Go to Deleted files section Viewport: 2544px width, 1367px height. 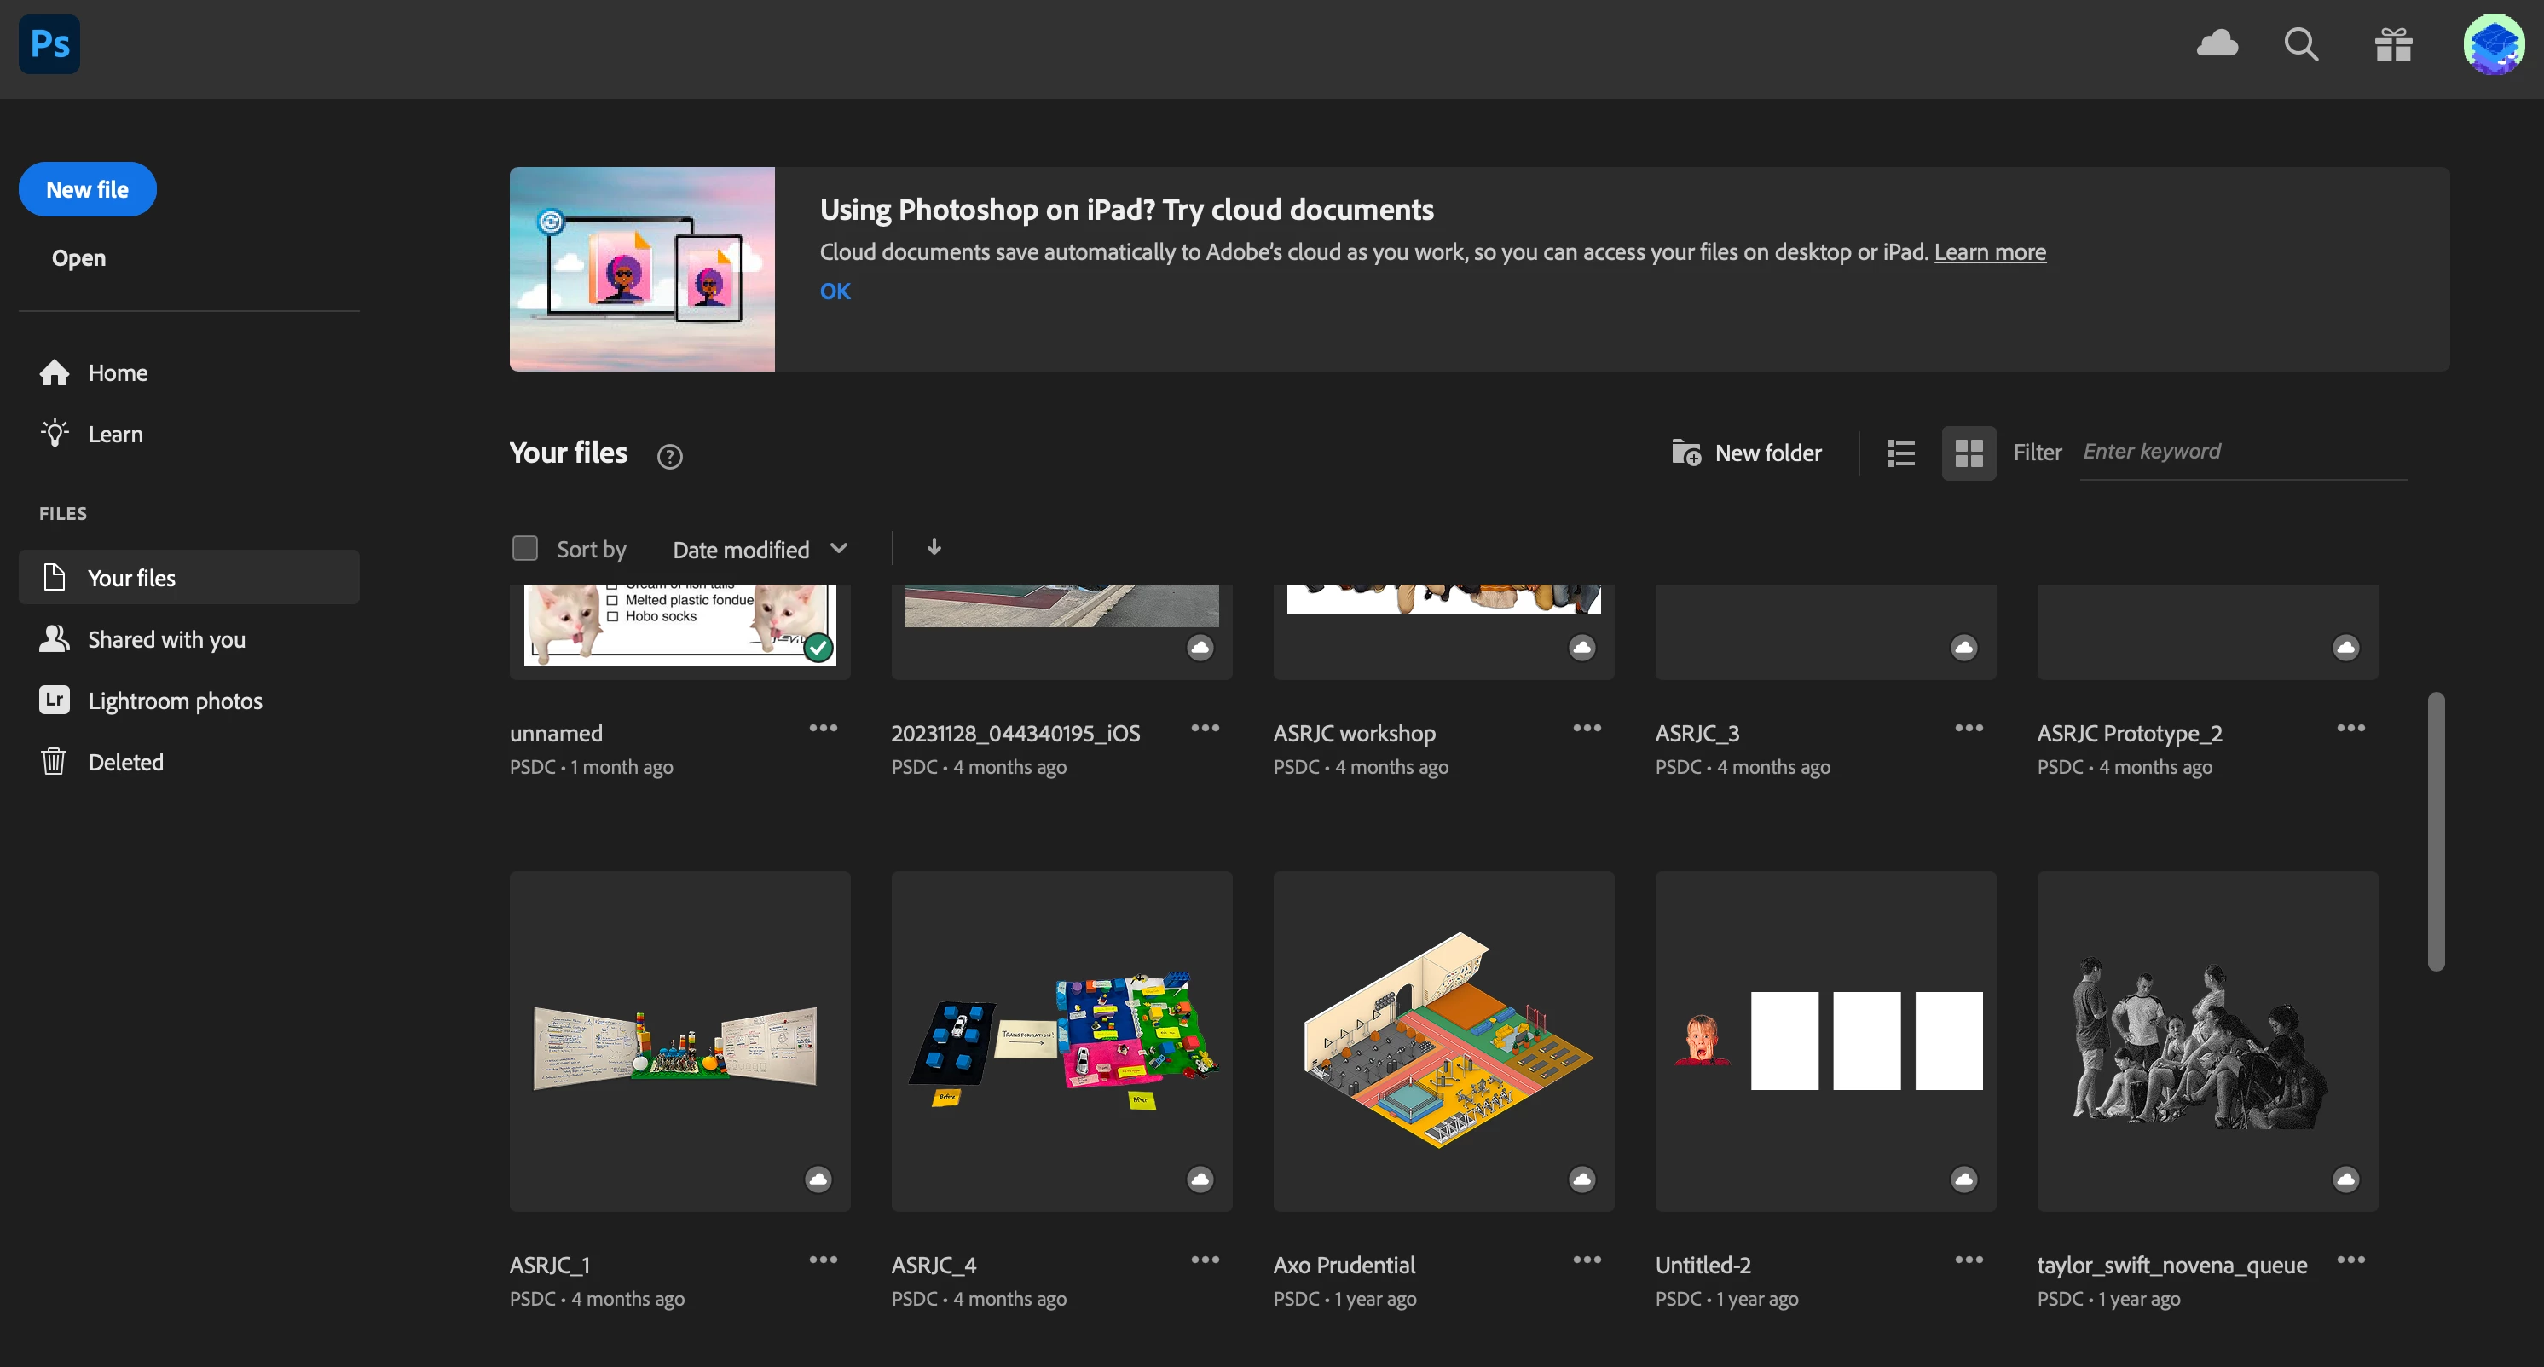tap(125, 762)
